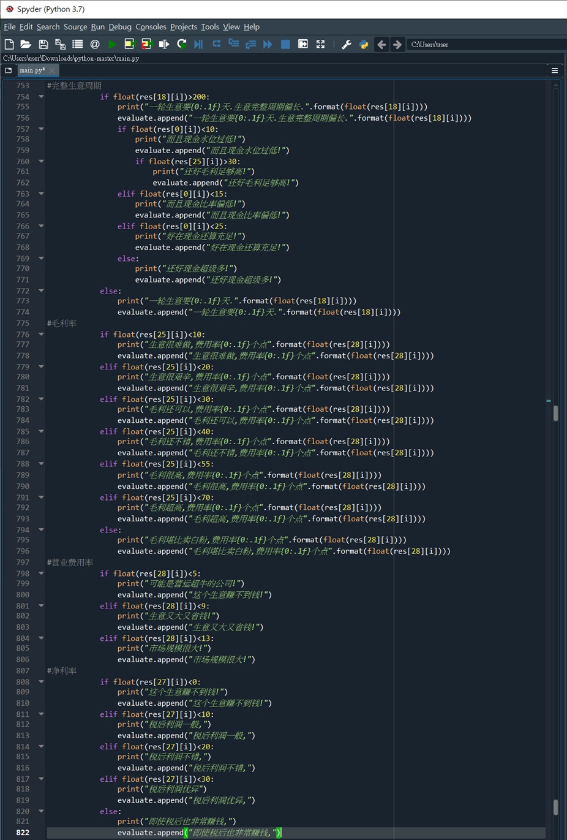Open the Help menu
This screenshot has width=567, height=840.
click(x=251, y=27)
